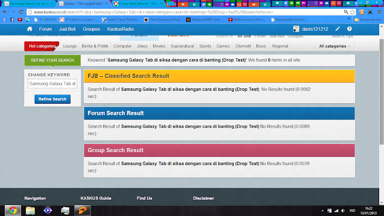Open Movies category
This screenshot has width=384, height=216.
(159, 46)
